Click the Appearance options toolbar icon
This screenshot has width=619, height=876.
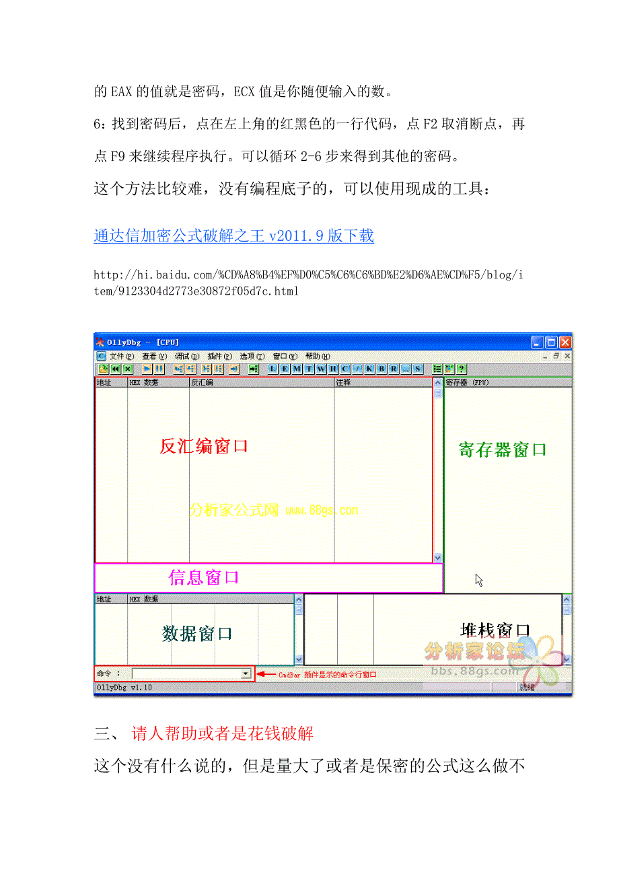click(x=449, y=369)
